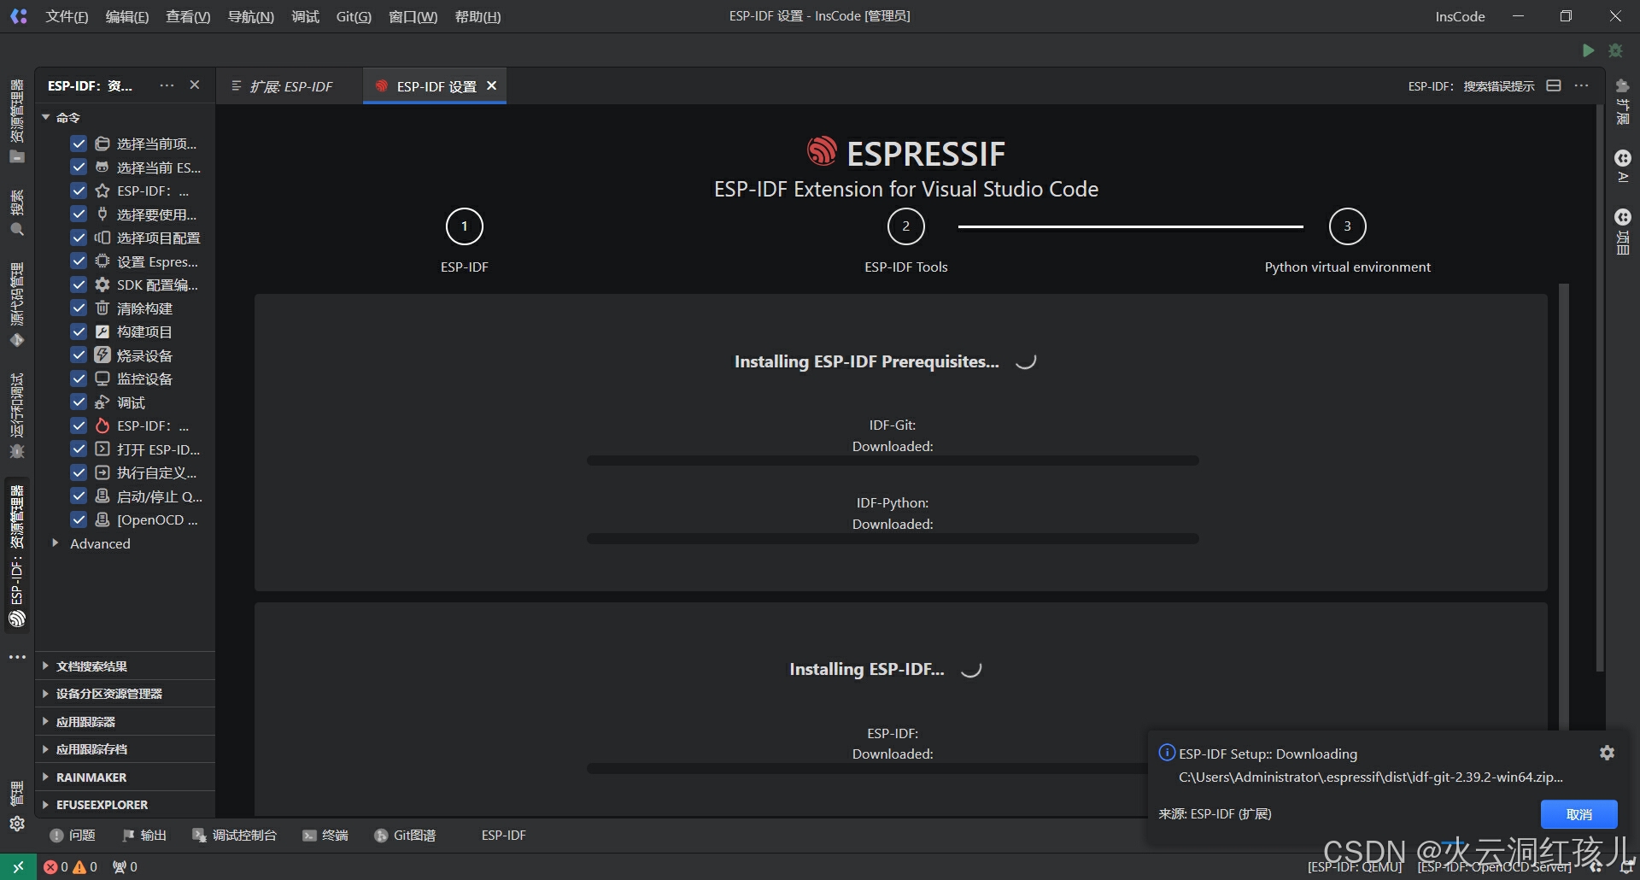Click the 监控设备 monitor icon
1640x880 pixels.
click(102, 378)
